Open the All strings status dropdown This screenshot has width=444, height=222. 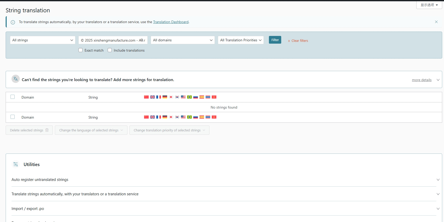click(x=43, y=40)
